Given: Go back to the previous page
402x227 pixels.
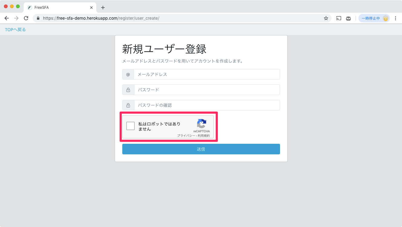Looking at the screenshot, I should pyautogui.click(x=7, y=18).
